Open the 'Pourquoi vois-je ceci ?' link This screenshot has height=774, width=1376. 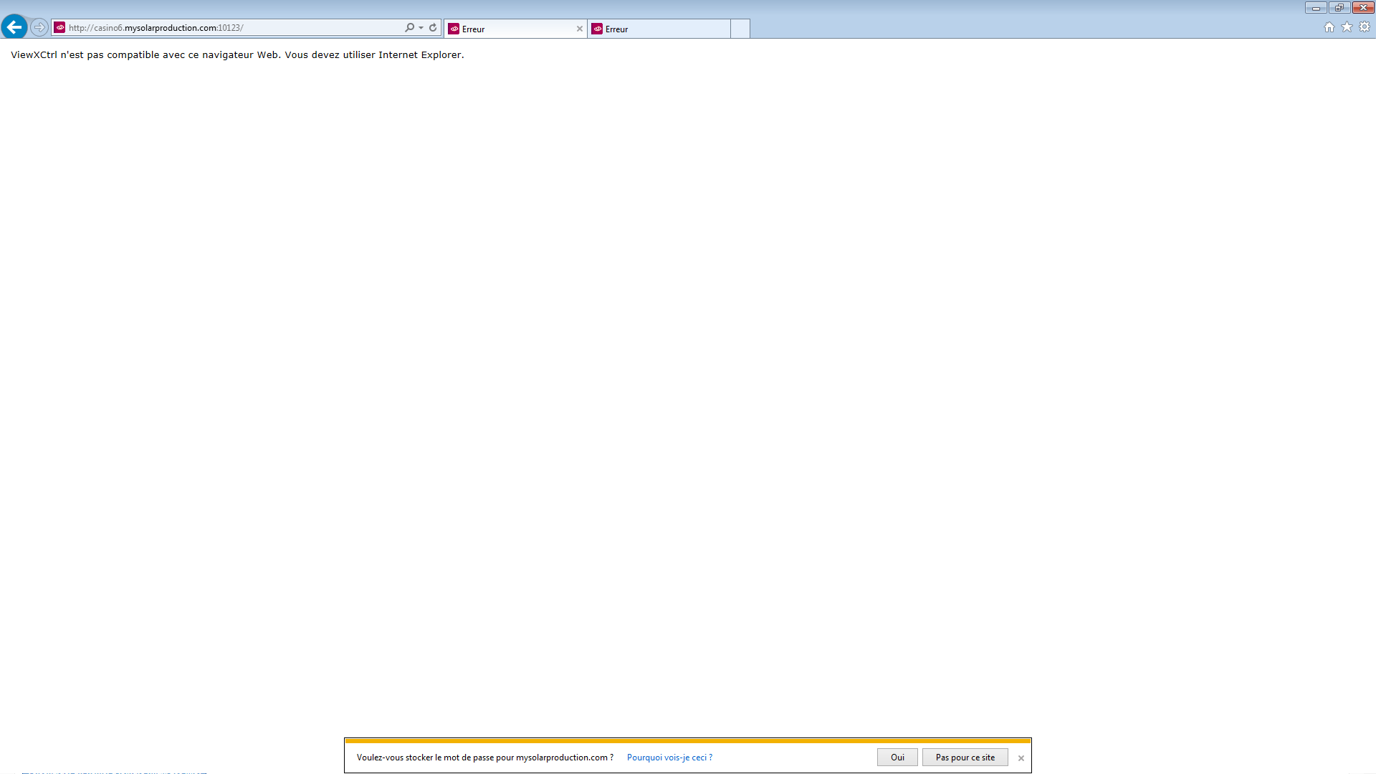click(669, 758)
